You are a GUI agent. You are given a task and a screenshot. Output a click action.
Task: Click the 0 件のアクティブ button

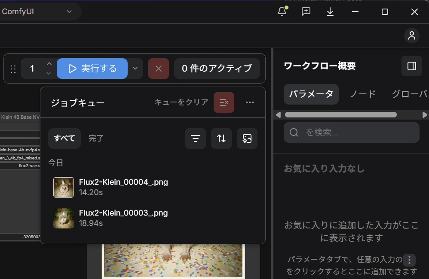click(217, 69)
